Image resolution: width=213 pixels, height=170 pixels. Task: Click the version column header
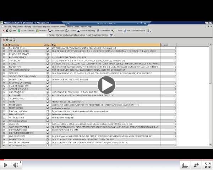click(168, 45)
